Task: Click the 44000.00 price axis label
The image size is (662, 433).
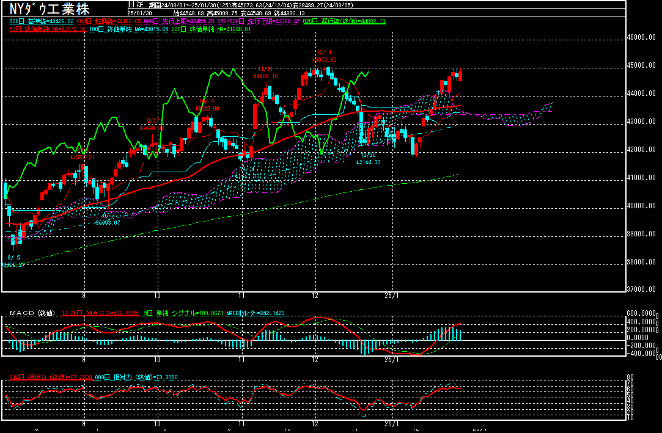Action: pyautogui.click(x=641, y=93)
